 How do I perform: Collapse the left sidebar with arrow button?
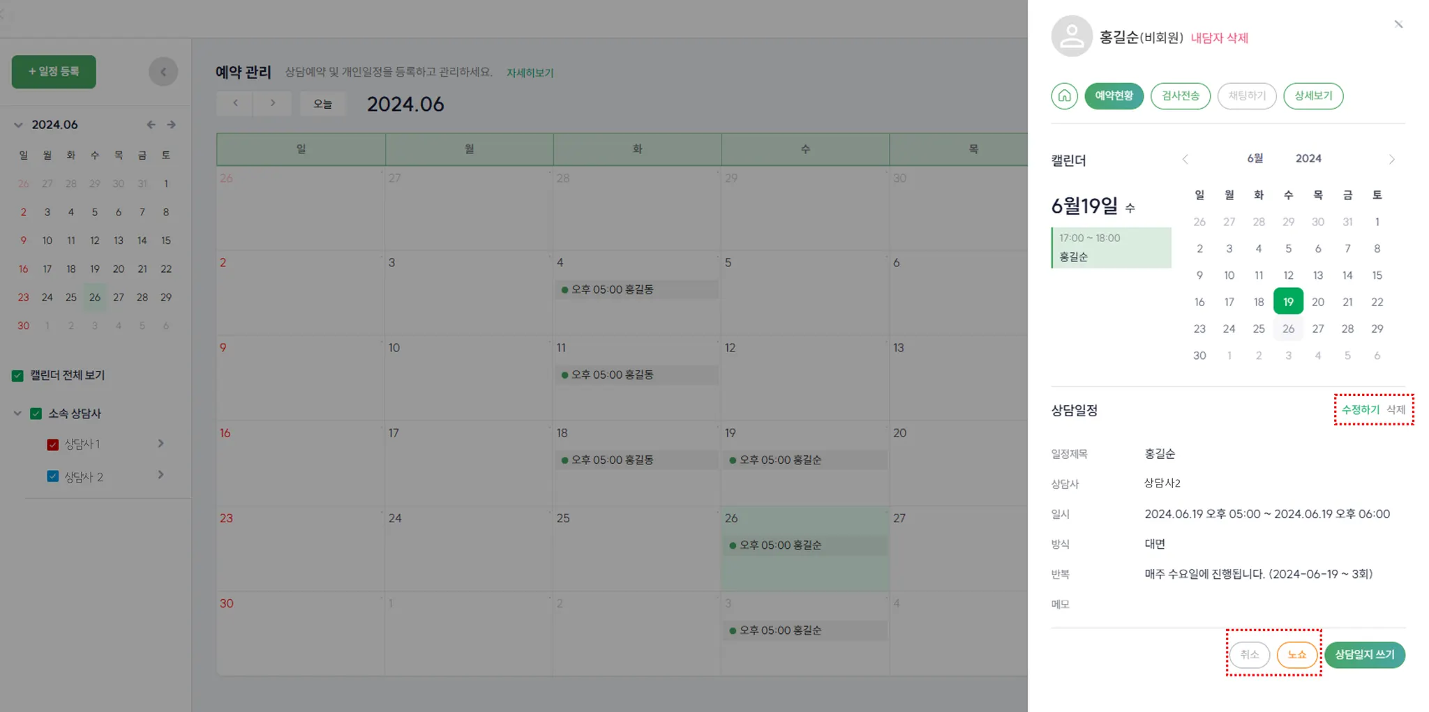click(163, 72)
